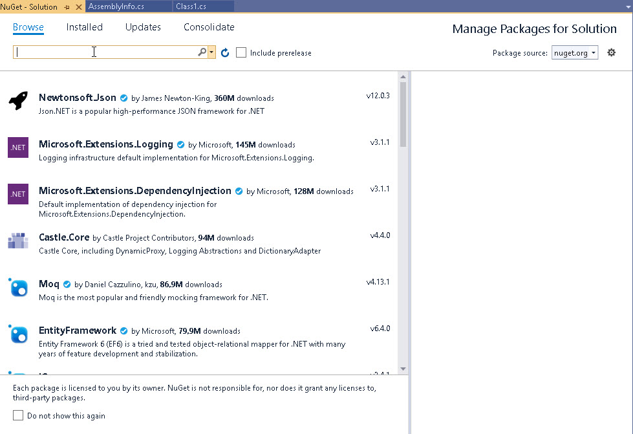Viewport: 633px width, 434px height.
Task: Click the 'Manage Packages for Solution' heading
Action: coord(535,29)
